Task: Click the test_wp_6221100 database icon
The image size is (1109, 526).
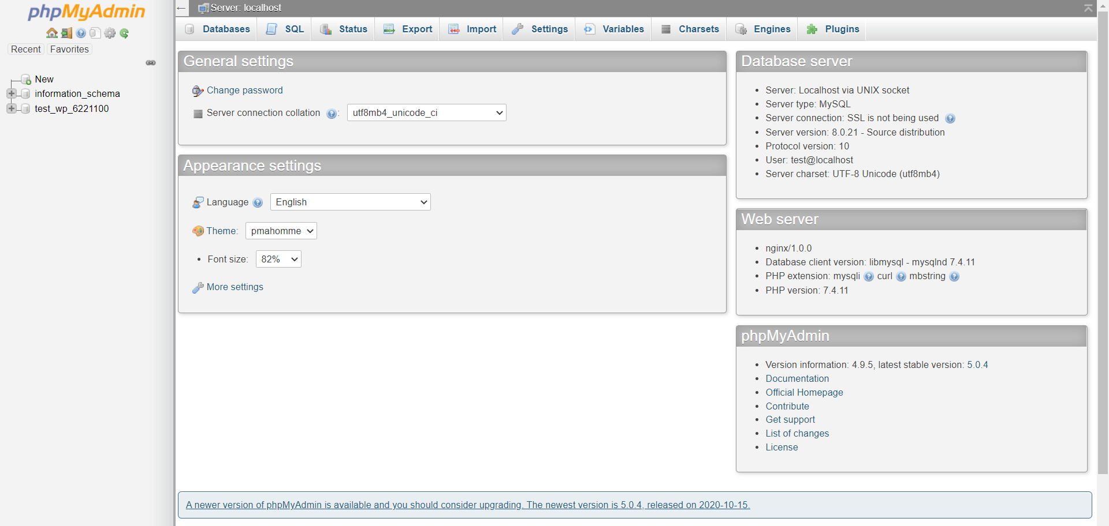Action: click(25, 108)
